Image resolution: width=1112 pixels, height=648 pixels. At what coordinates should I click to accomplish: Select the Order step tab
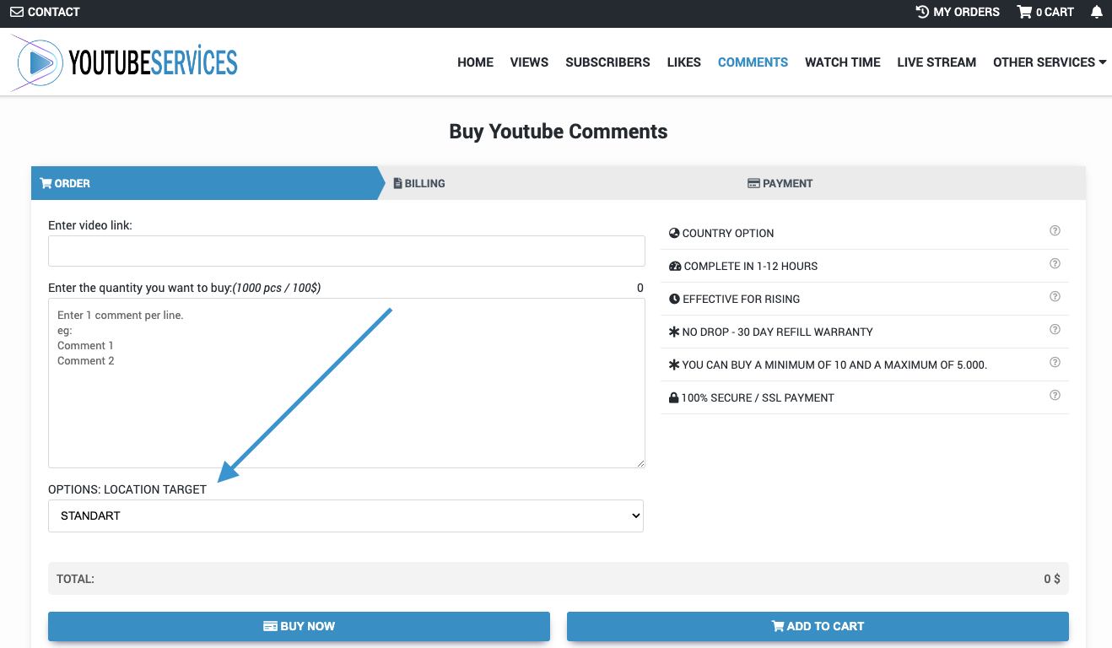[207, 183]
